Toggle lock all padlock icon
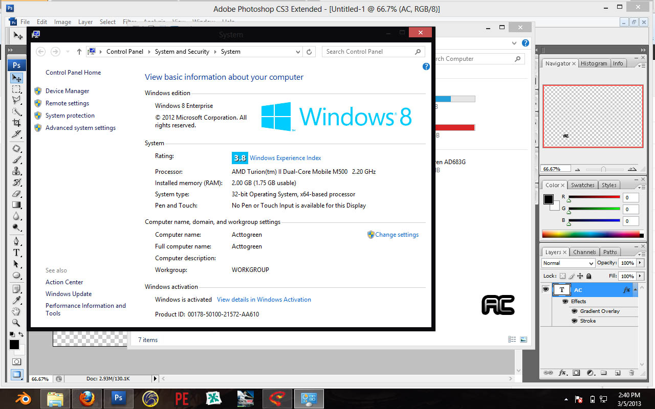 tap(589, 276)
